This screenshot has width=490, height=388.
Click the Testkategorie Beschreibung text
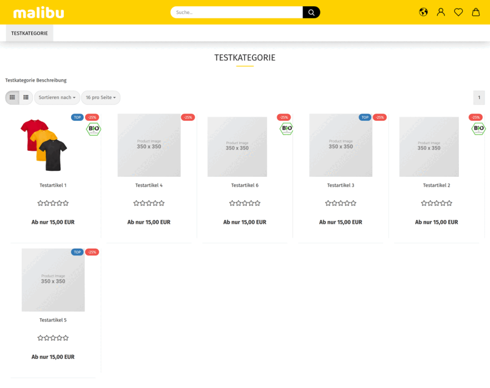(x=36, y=80)
